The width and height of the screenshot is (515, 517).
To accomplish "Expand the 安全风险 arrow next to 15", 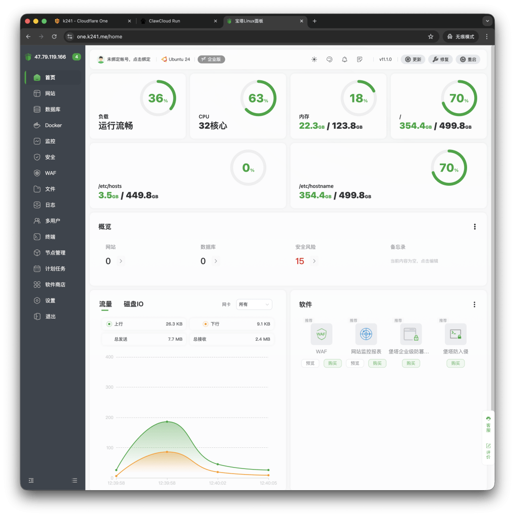I will pos(314,261).
